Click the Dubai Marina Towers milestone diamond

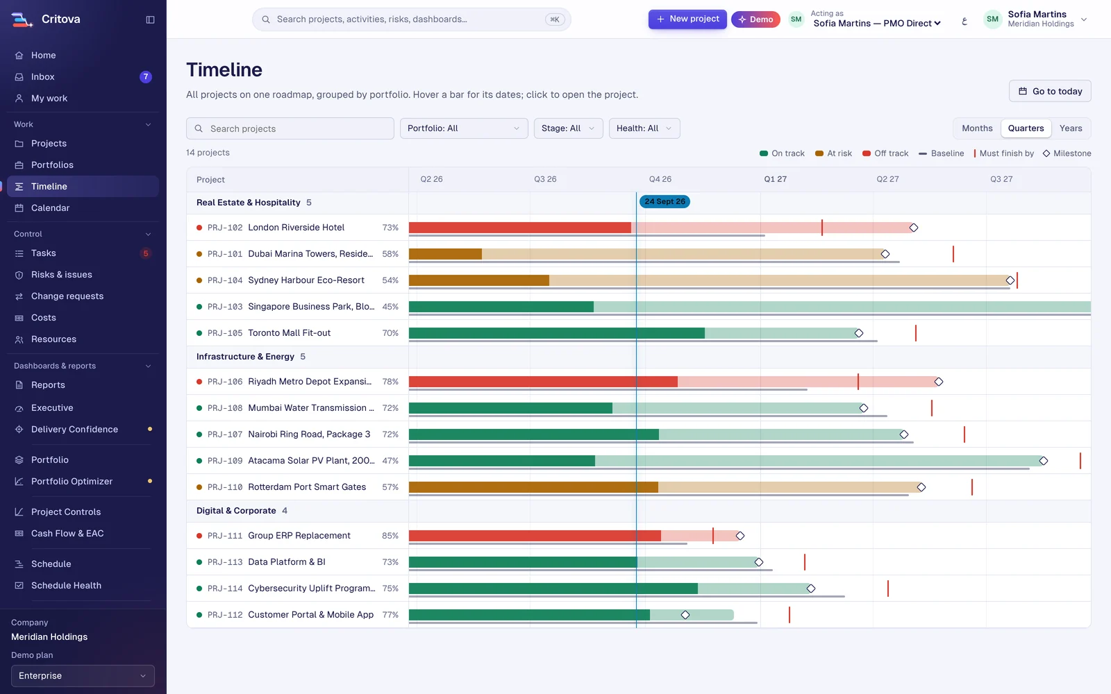click(x=885, y=254)
